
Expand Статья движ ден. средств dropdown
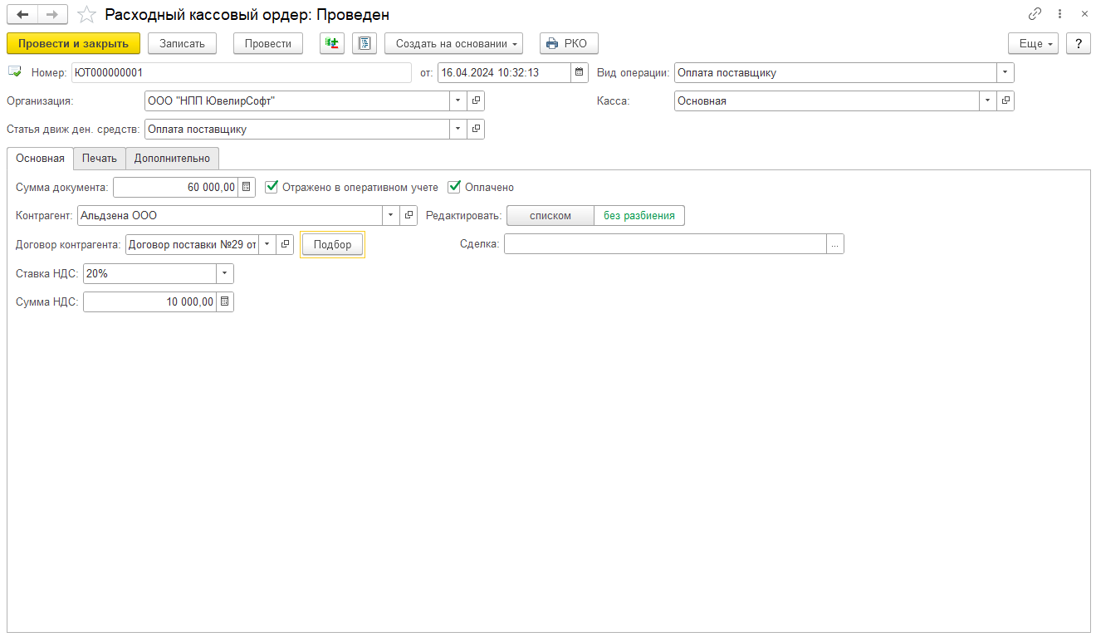[x=459, y=129]
